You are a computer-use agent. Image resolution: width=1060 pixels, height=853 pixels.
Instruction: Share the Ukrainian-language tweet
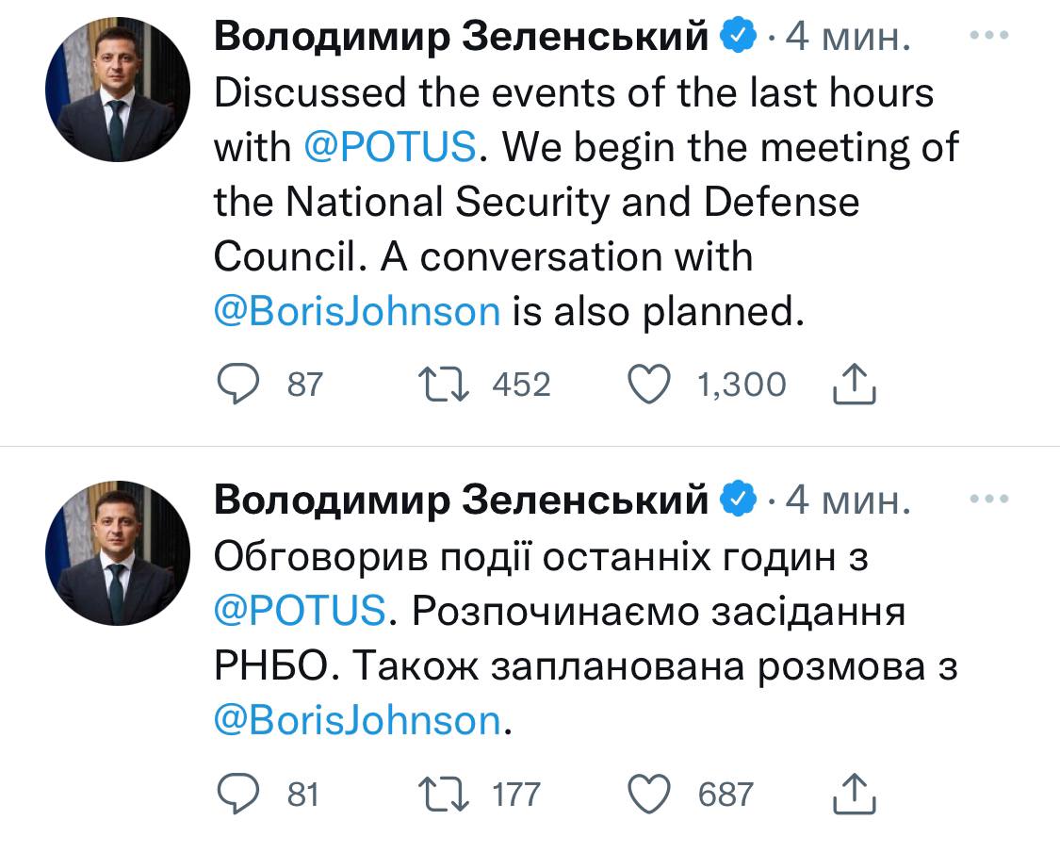856,794
